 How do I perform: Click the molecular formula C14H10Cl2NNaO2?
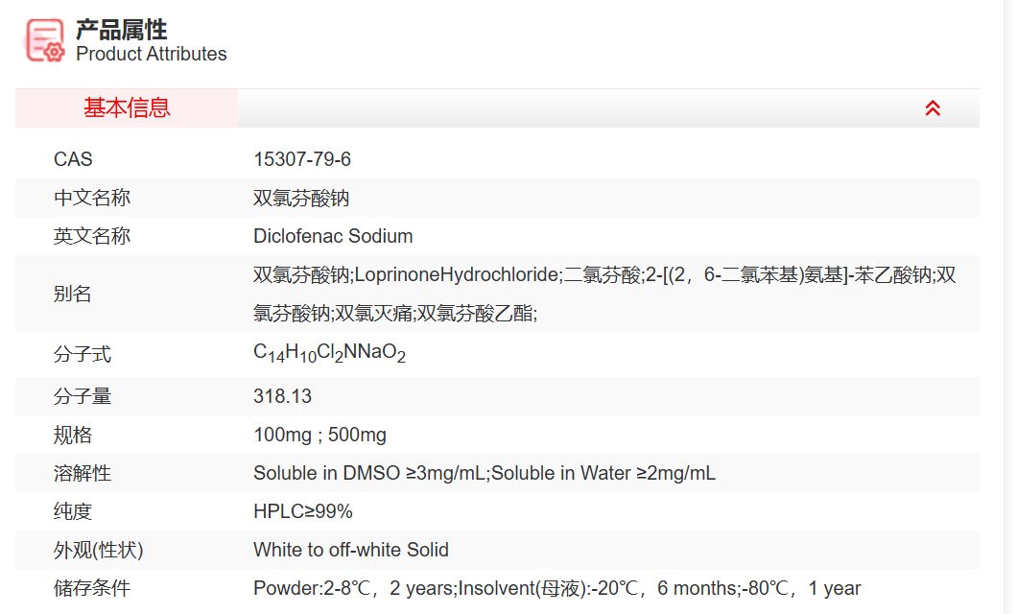coord(329,353)
